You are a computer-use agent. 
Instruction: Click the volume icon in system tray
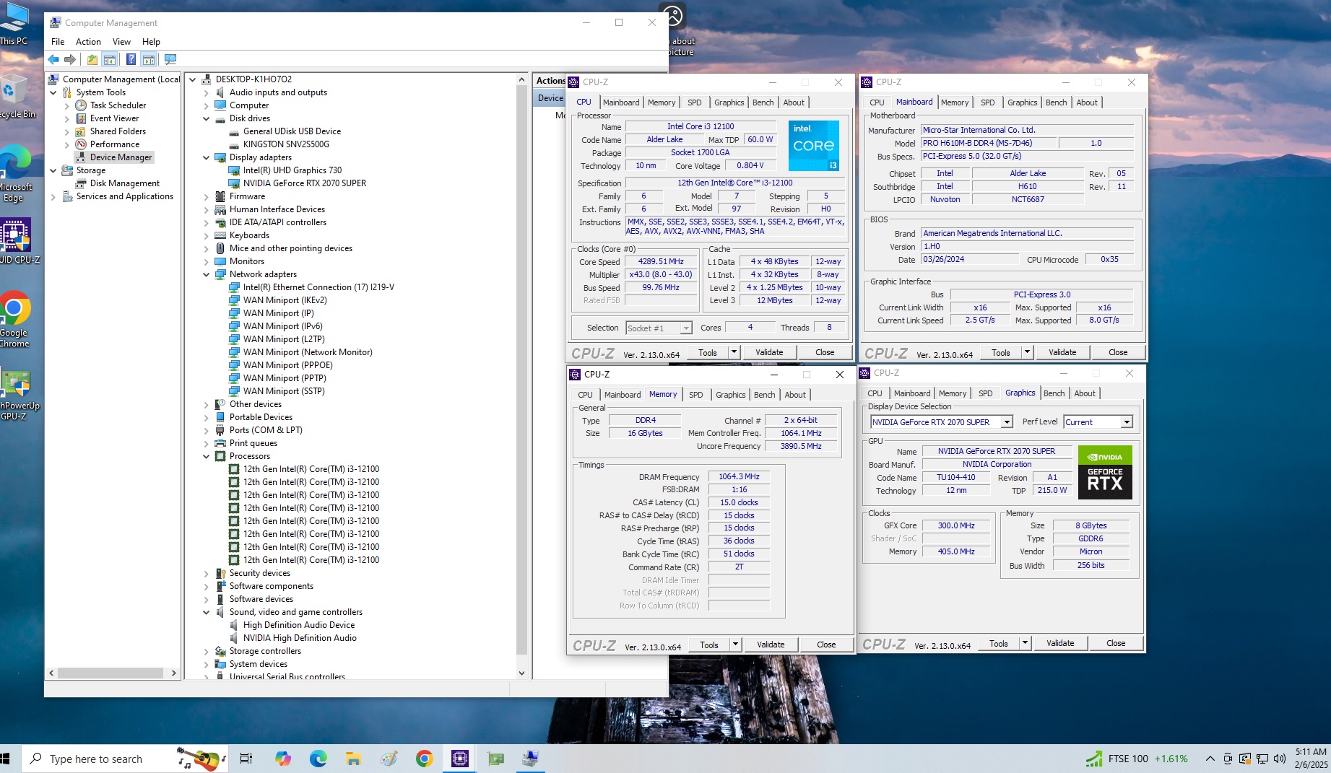[1280, 759]
